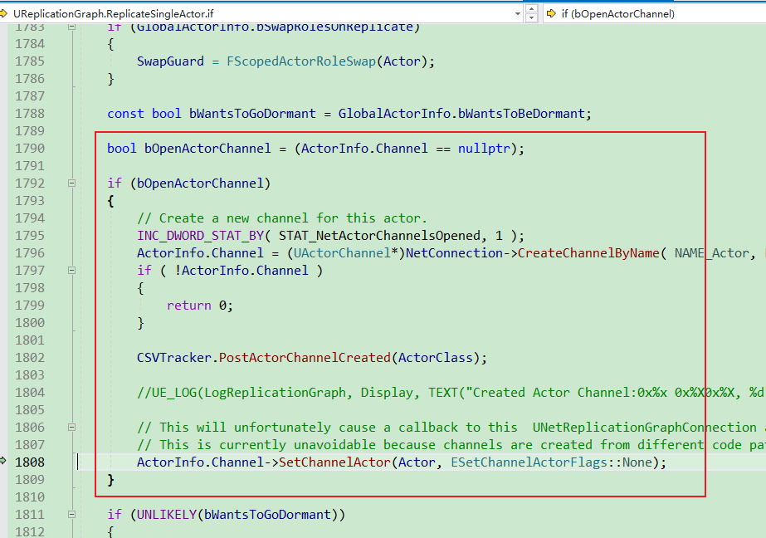Screen dimensions: 766x538
Task: Click line number 1802
Action: (x=30, y=358)
